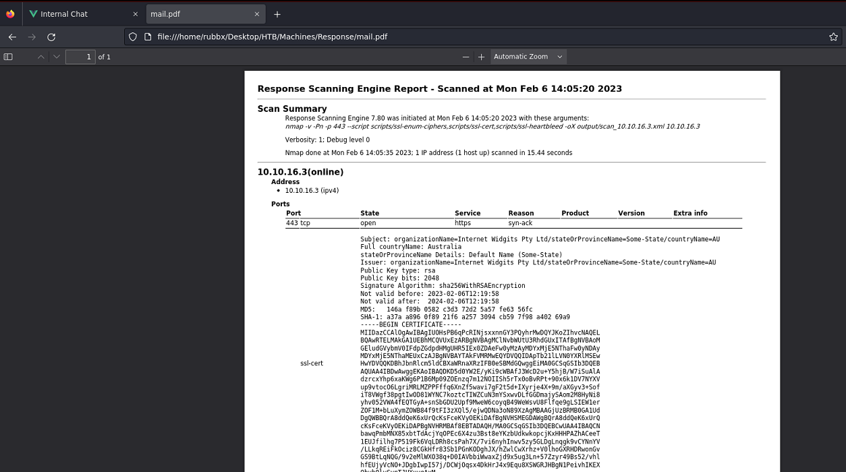
Task: Expand the Automatic Zoom dropdown
Action: point(528,57)
